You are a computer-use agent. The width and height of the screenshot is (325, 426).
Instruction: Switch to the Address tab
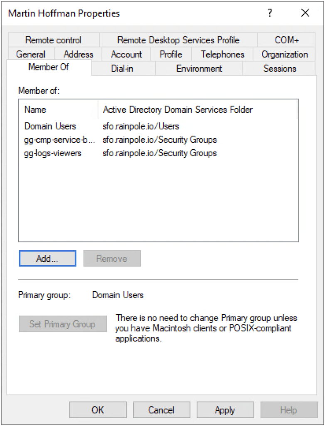[79, 55]
